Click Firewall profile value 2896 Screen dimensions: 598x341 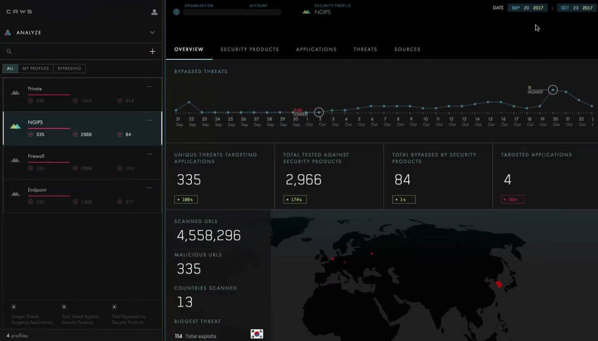(x=86, y=168)
